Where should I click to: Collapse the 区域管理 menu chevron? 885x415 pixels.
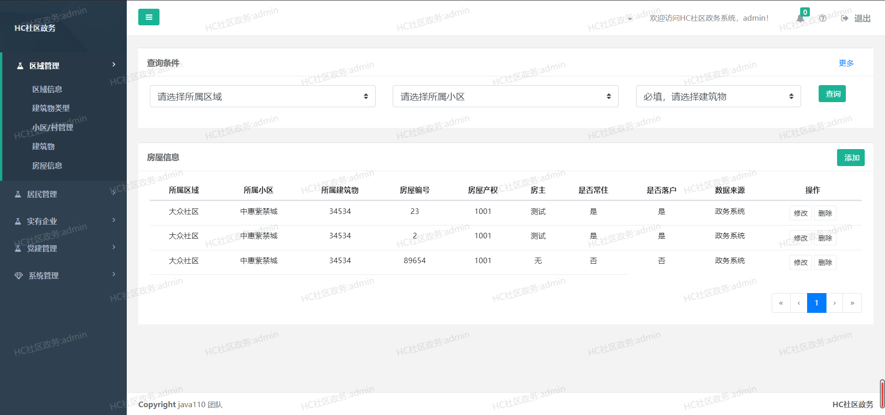coord(113,64)
